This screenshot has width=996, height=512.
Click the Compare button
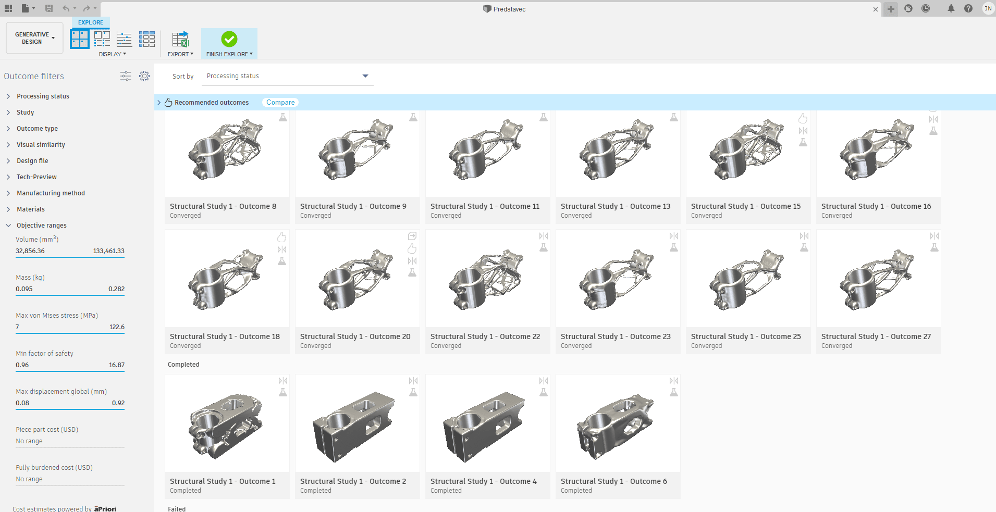pyautogui.click(x=280, y=102)
